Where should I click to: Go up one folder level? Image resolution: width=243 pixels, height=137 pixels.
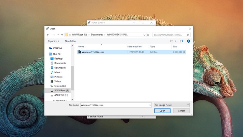click(x=62, y=35)
